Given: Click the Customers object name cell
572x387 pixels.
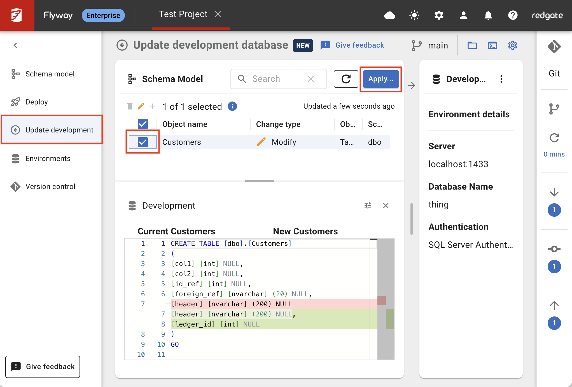Looking at the screenshot, I should point(181,142).
